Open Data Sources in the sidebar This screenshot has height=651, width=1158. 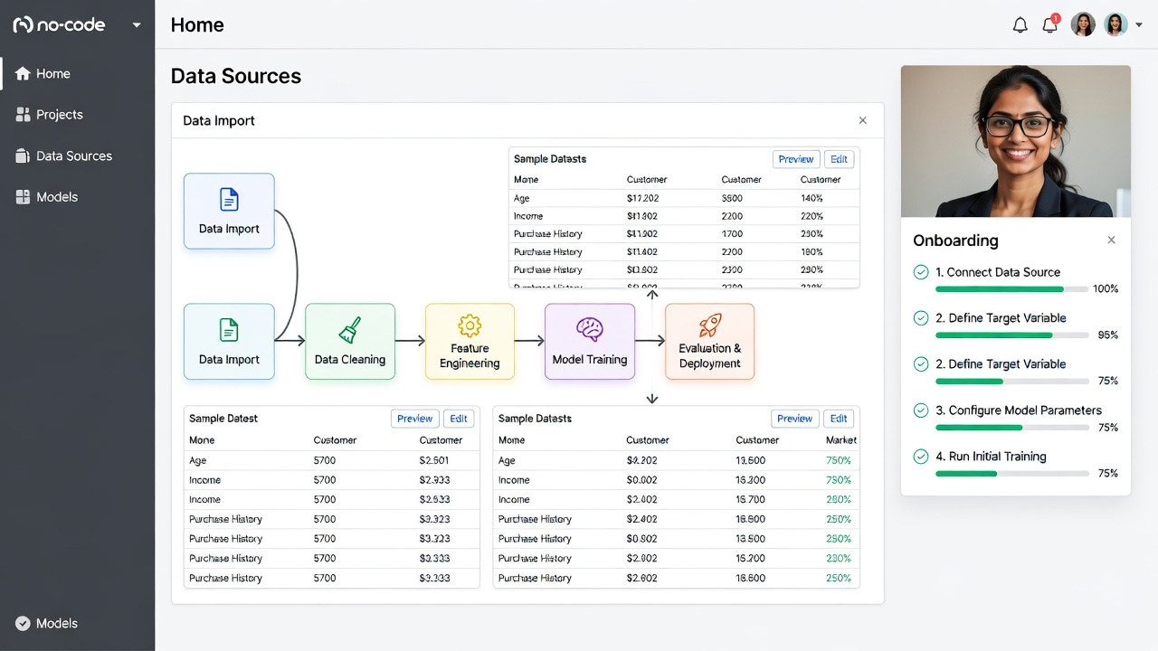pos(74,156)
